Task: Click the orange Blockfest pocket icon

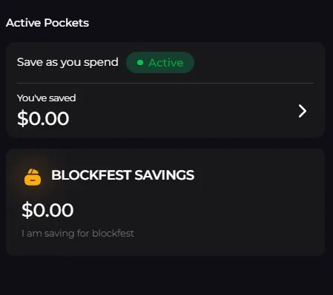Action: (33, 177)
